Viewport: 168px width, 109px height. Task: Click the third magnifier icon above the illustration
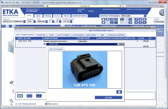click(10, 26)
